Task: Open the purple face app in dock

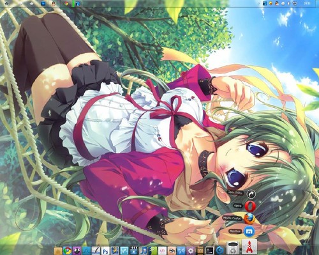Action: (x=77, y=251)
